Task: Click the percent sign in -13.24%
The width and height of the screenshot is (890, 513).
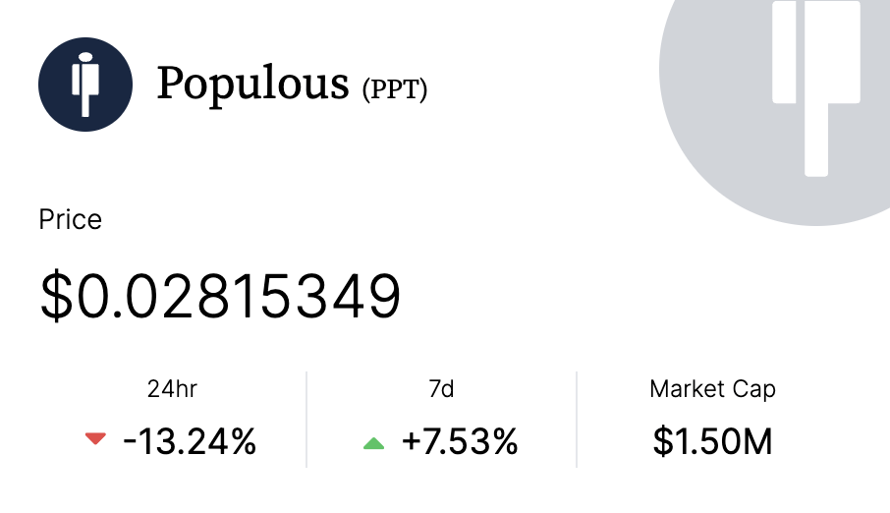Action: [243, 441]
